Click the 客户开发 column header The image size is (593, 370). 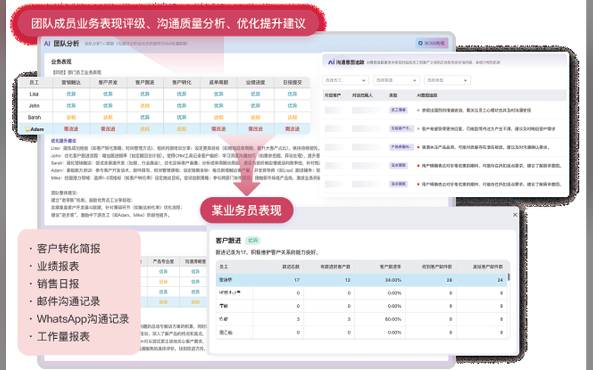[107, 82]
